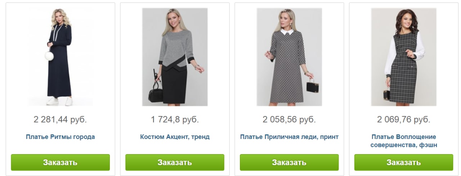Follow the Костюм Акцент, тренд link
This screenshot has height=176, width=461.
[175, 137]
